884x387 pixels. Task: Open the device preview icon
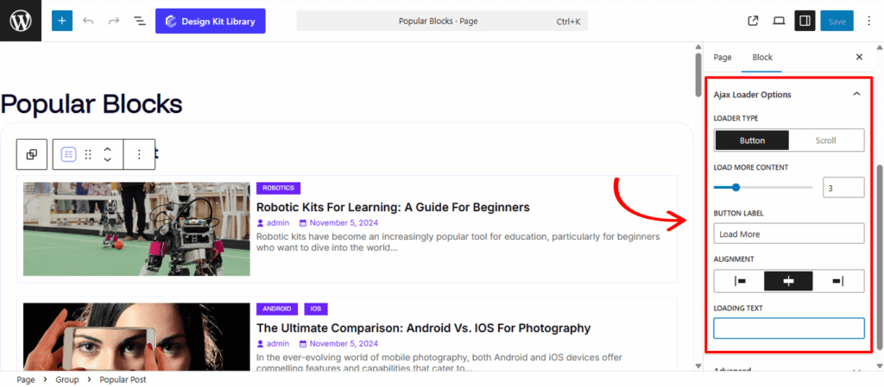[779, 21]
